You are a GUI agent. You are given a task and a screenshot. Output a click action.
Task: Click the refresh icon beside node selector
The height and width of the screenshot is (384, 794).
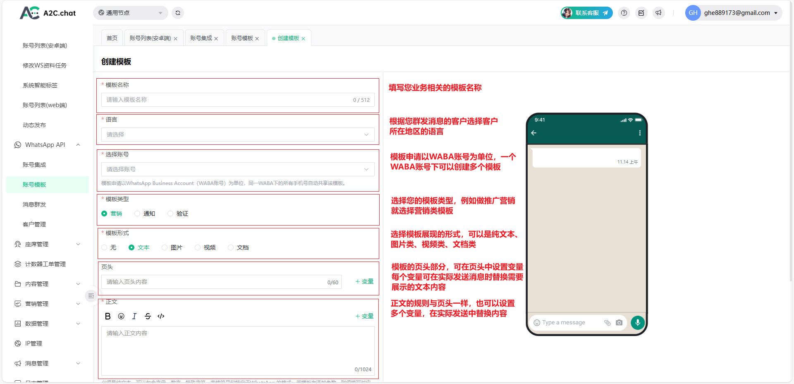(x=178, y=13)
